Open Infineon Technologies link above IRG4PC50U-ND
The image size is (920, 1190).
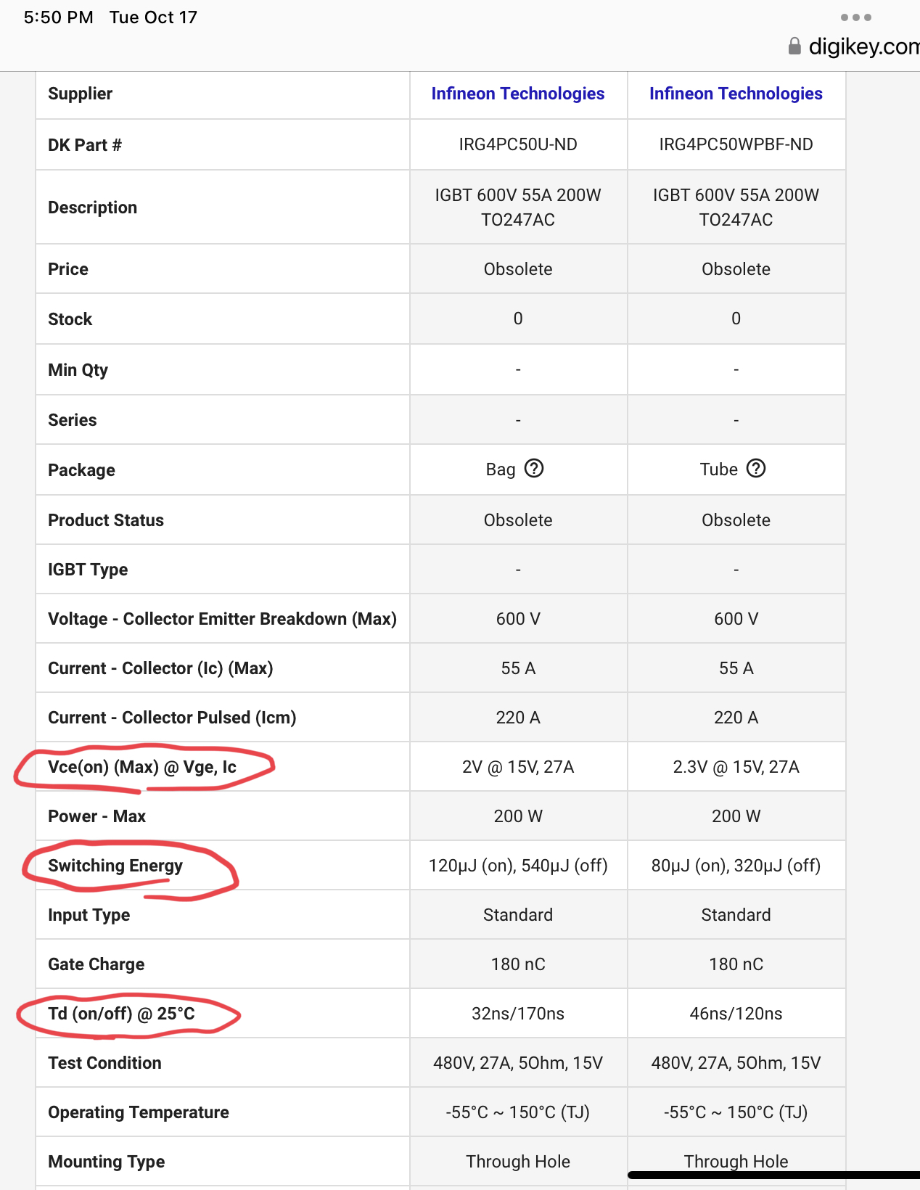(x=518, y=94)
